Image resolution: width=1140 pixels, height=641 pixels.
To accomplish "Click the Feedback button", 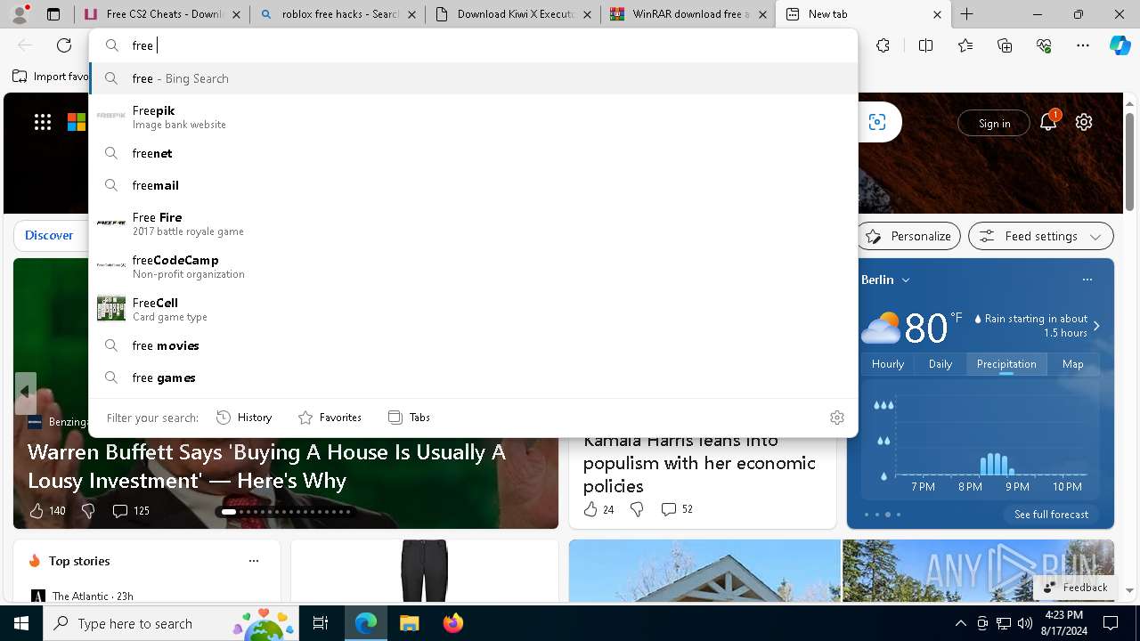I will tap(1075, 587).
